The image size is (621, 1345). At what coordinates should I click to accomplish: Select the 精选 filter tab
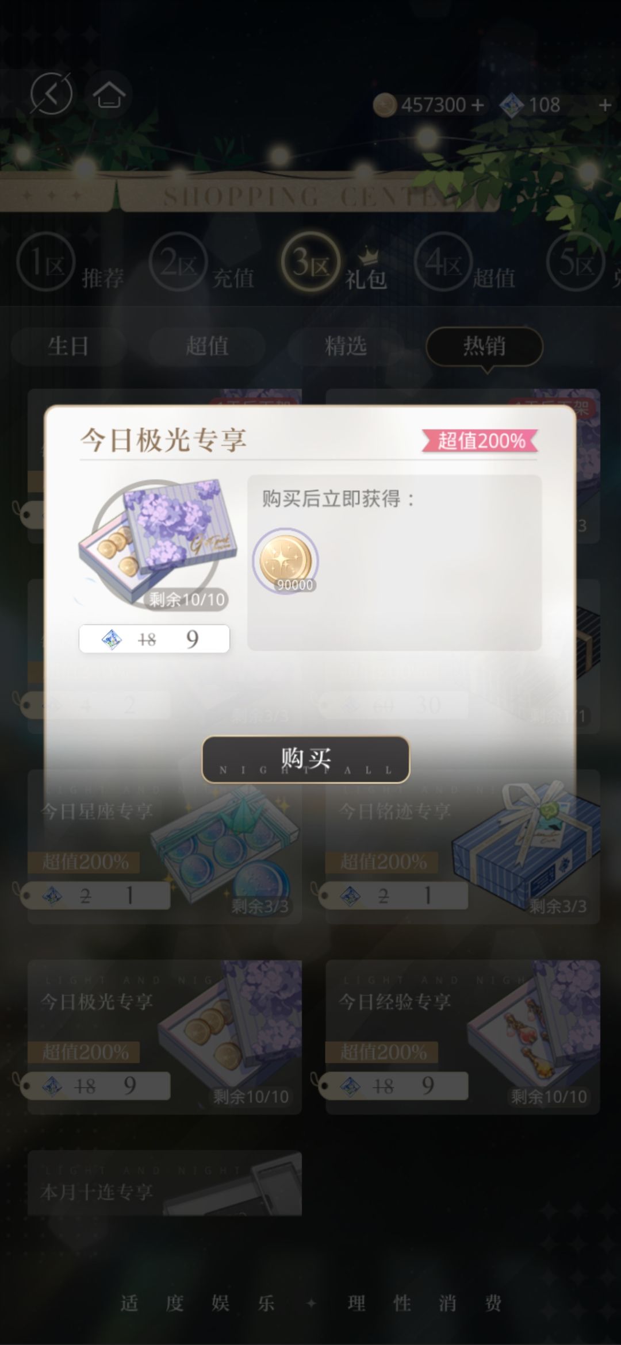tap(346, 347)
